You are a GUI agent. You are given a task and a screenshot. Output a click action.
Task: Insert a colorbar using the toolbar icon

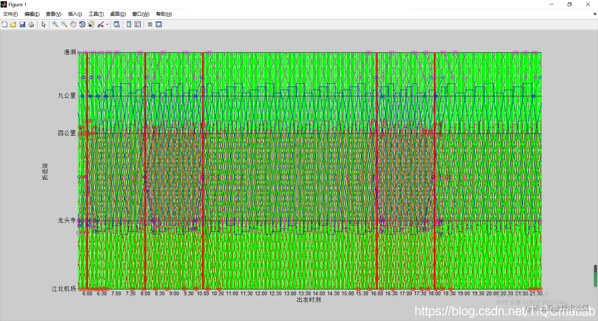[x=129, y=25]
